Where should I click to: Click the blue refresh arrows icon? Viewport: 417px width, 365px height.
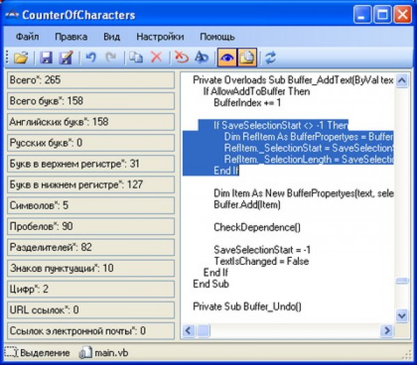270,57
